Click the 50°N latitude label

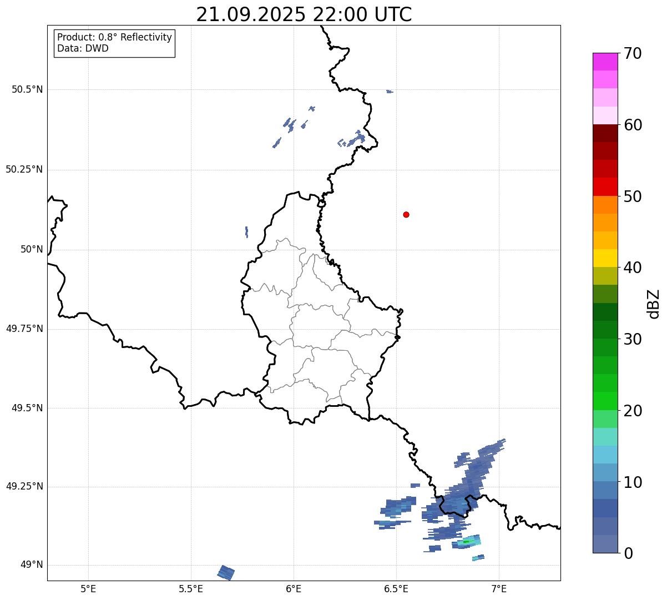coord(32,249)
